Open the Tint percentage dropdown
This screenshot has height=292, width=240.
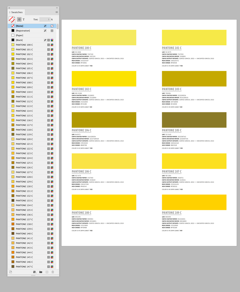[49, 20]
